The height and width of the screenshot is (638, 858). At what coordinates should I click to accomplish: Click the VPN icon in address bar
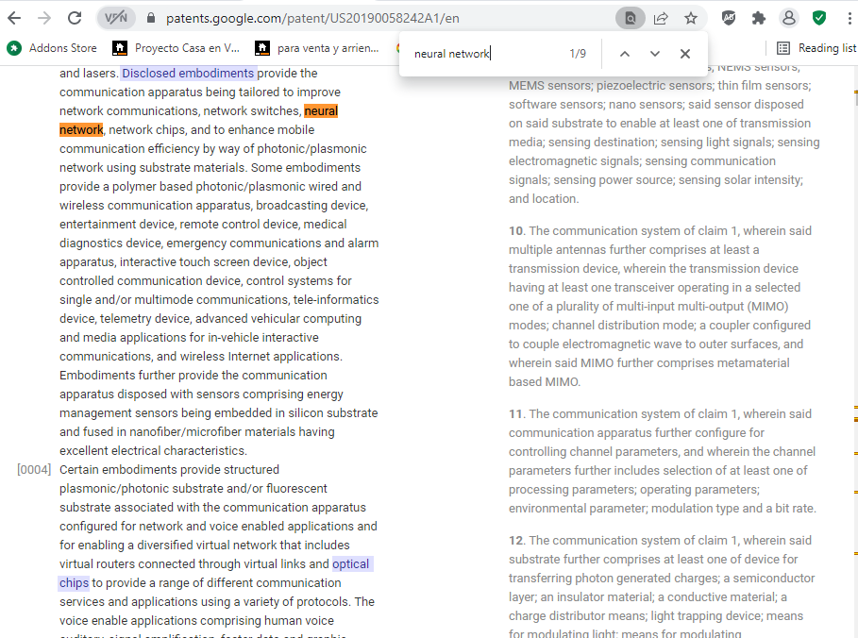116,18
